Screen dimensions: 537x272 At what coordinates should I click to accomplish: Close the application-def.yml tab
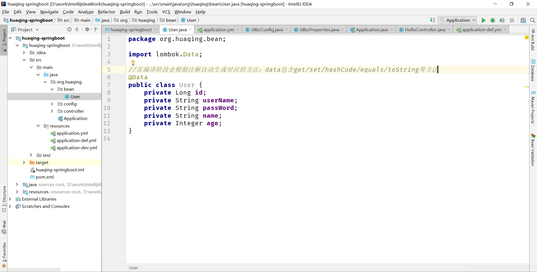coord(505,30)
